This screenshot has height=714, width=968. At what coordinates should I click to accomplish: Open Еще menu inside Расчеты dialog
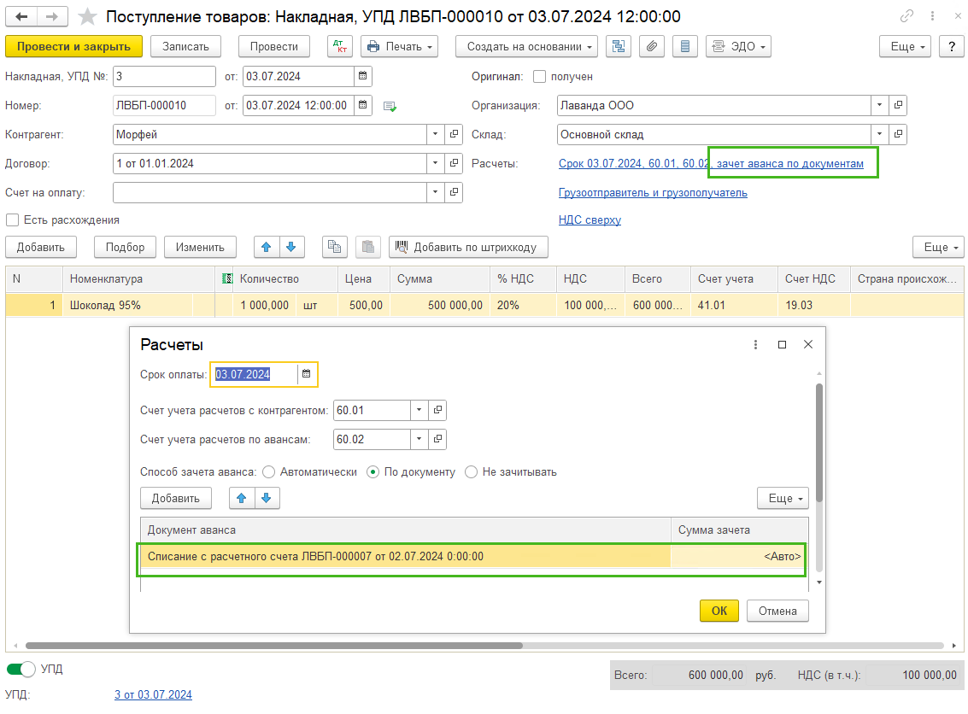(783, 498)
